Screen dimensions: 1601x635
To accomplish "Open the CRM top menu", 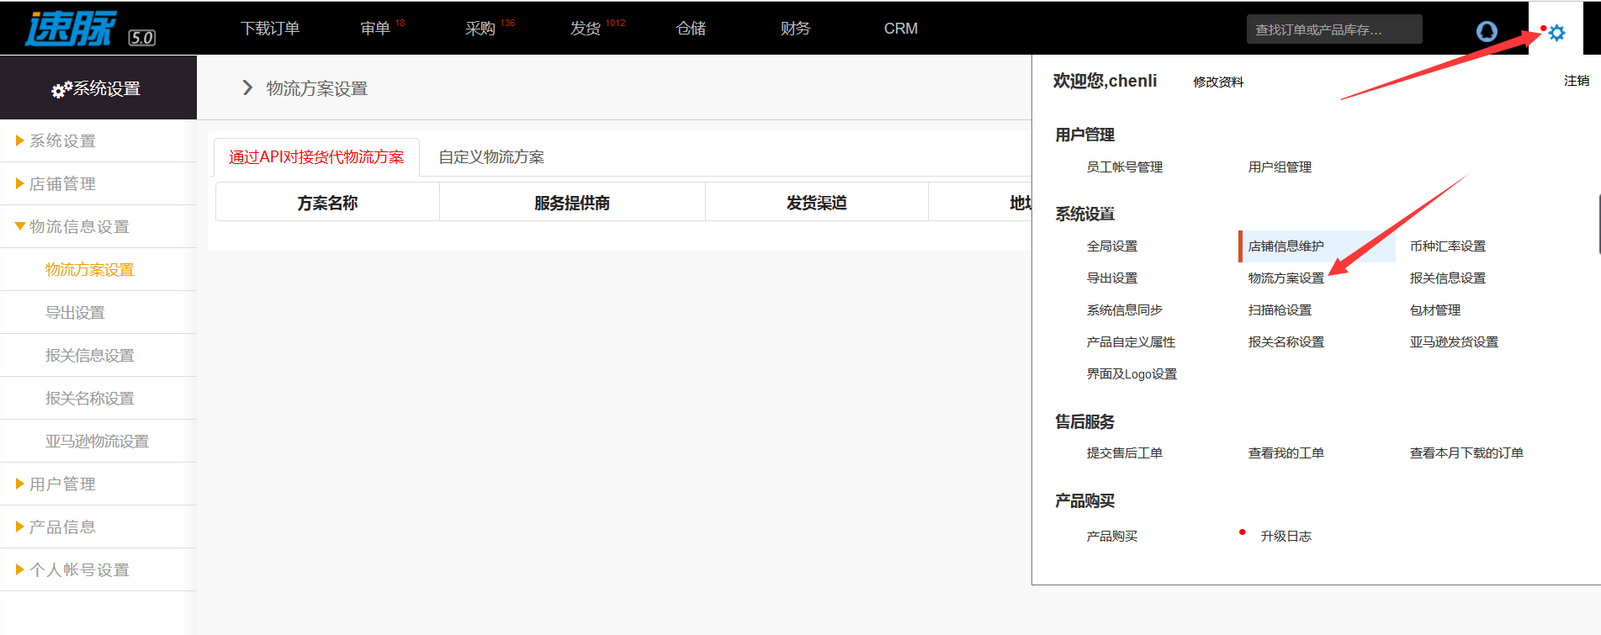I will coord(900,29).
